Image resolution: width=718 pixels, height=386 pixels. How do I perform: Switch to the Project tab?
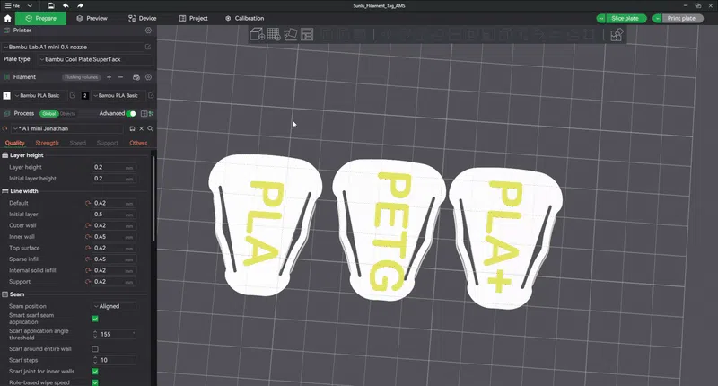[x=193, y=18]
